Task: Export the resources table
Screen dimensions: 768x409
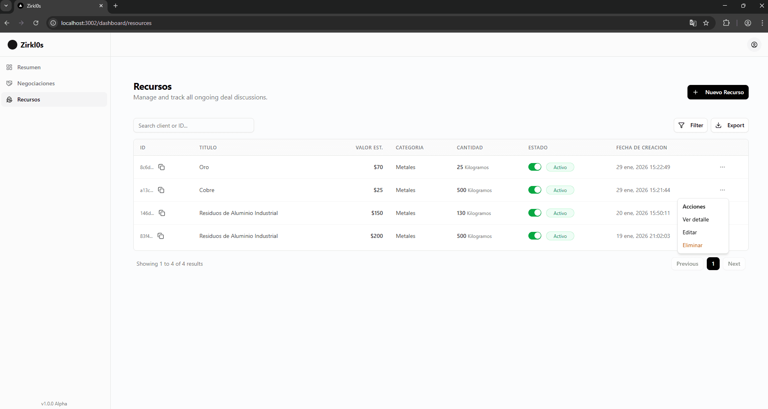Action: pyautogui.click(x=729, y=125)
